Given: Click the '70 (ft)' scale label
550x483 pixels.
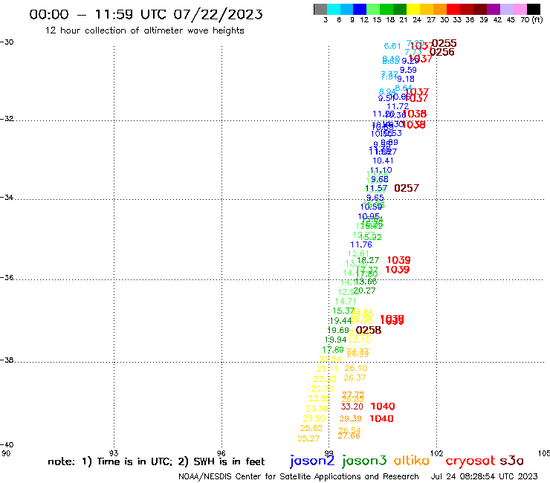Looking at the screenshot, I should pos(531,20).
